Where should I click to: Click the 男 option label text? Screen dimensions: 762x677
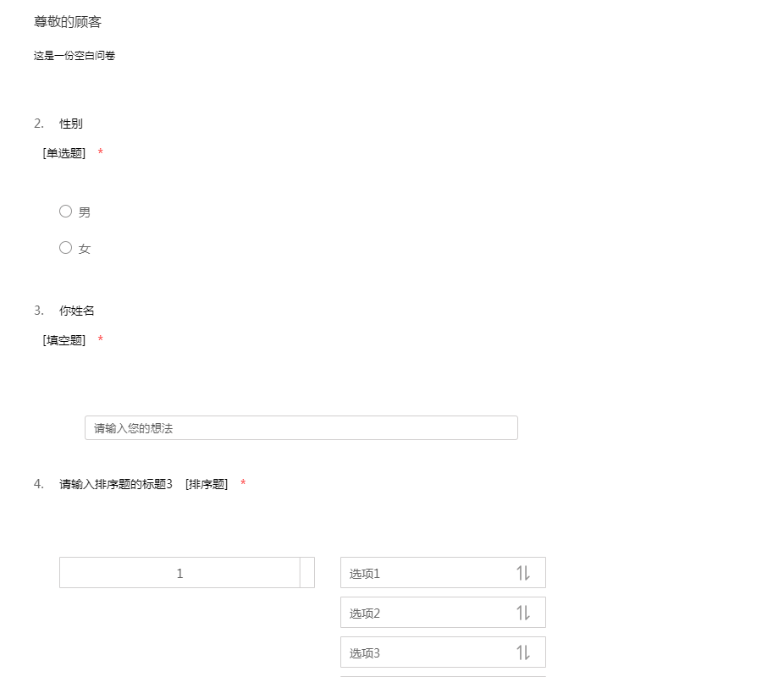click(x=85, y=212)
